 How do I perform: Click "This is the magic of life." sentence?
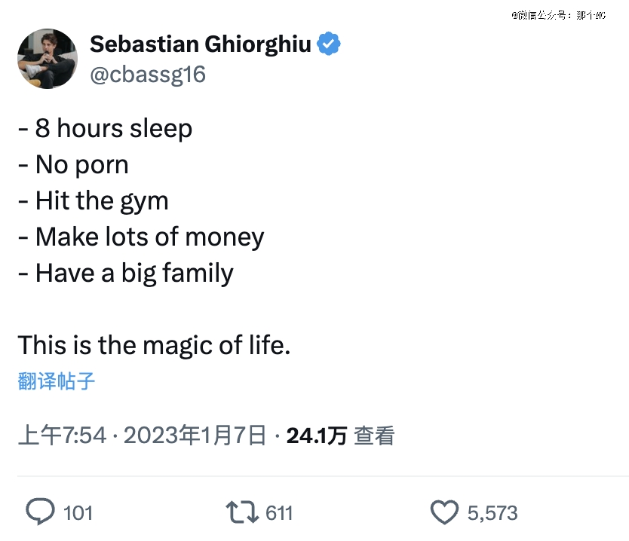[154, 345]
